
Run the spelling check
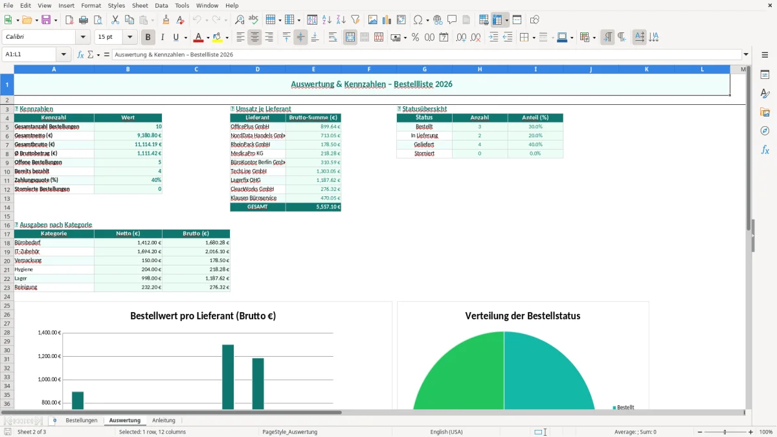[x=254, y=20]
